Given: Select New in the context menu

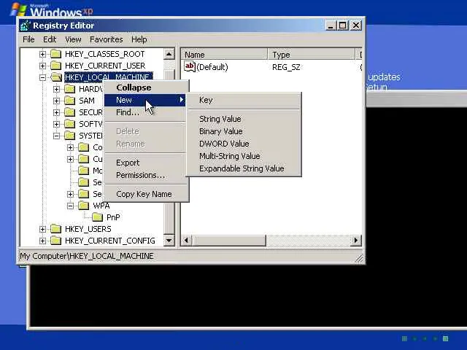Looking at the screenshot, I should pos(145,100).
